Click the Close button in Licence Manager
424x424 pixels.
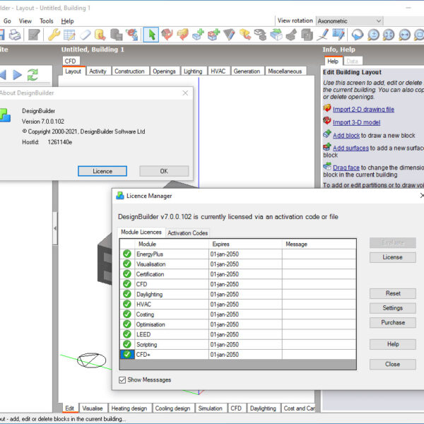click(x=393, y=364)
